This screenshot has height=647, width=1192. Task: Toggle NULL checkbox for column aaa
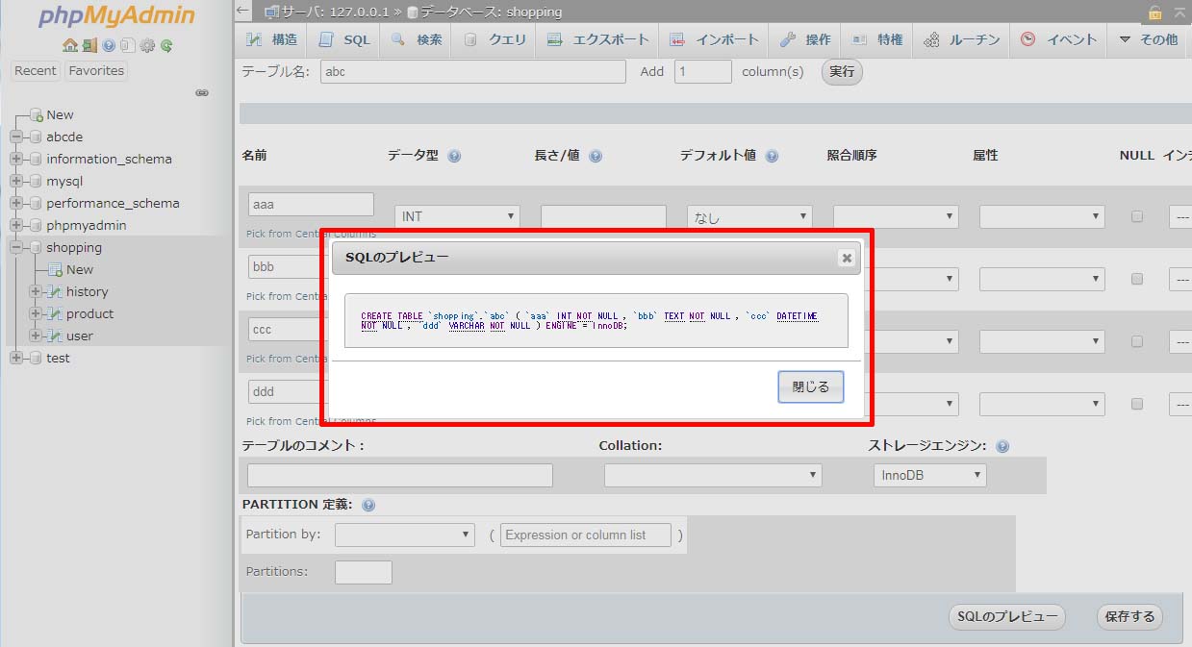pos(1137,217)
